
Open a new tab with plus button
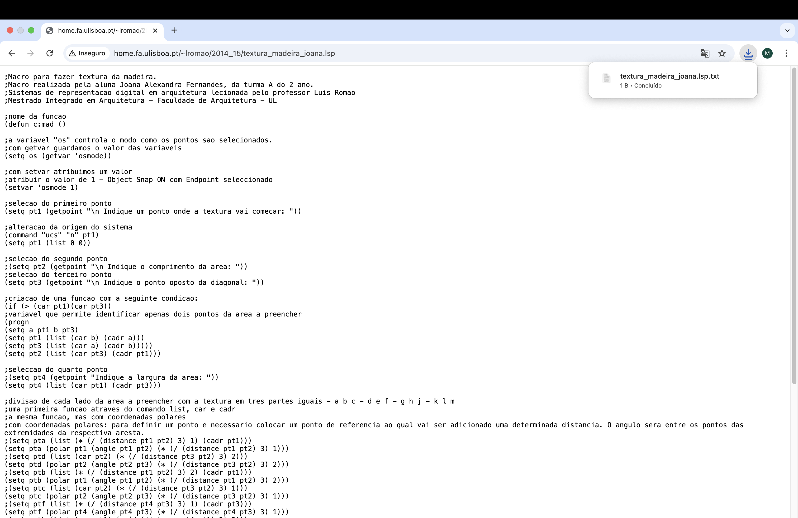click(174, 31)
